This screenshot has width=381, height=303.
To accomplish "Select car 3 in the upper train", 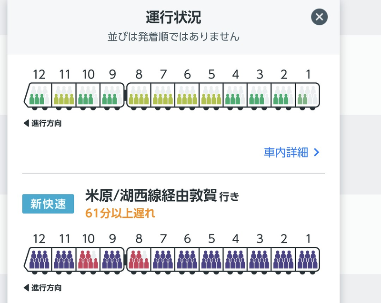I will point(259,95).
